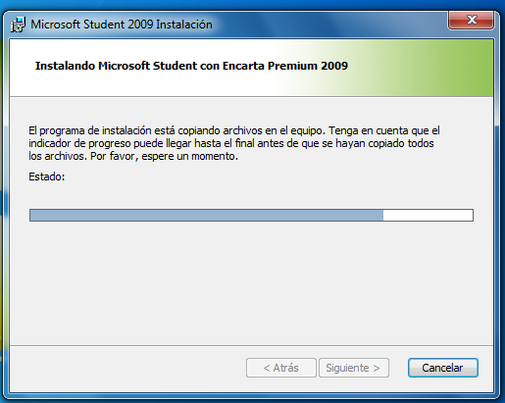Close the installer with the red X
This screenshot has height=403, width=505.
pyautogui.click(x=471, y=20)
